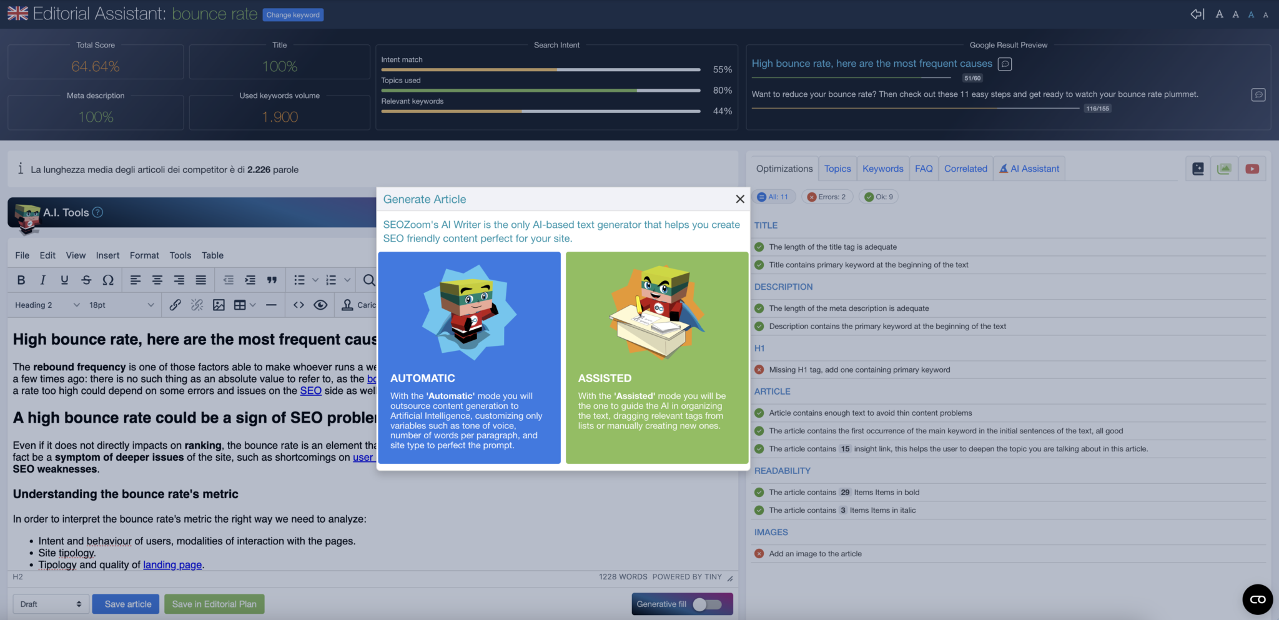The image size is (1279, 620).
Task: Center align text
Action: click(x=157, y=280)
